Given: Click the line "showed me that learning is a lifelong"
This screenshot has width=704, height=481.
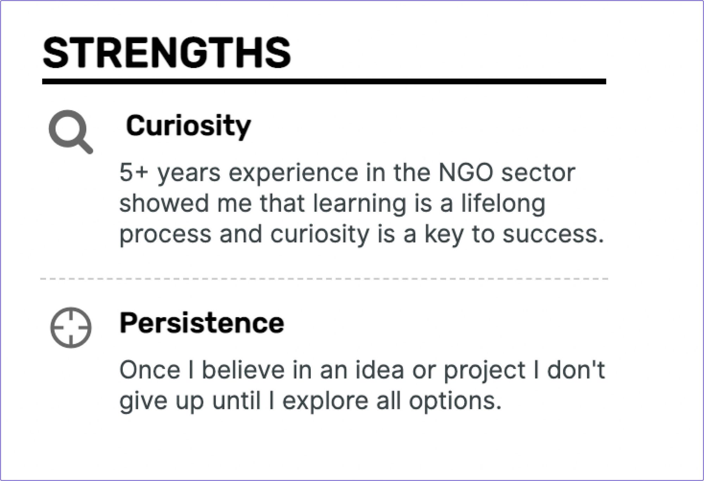Looking at the screenshot, I should click(x=333, y=204).
